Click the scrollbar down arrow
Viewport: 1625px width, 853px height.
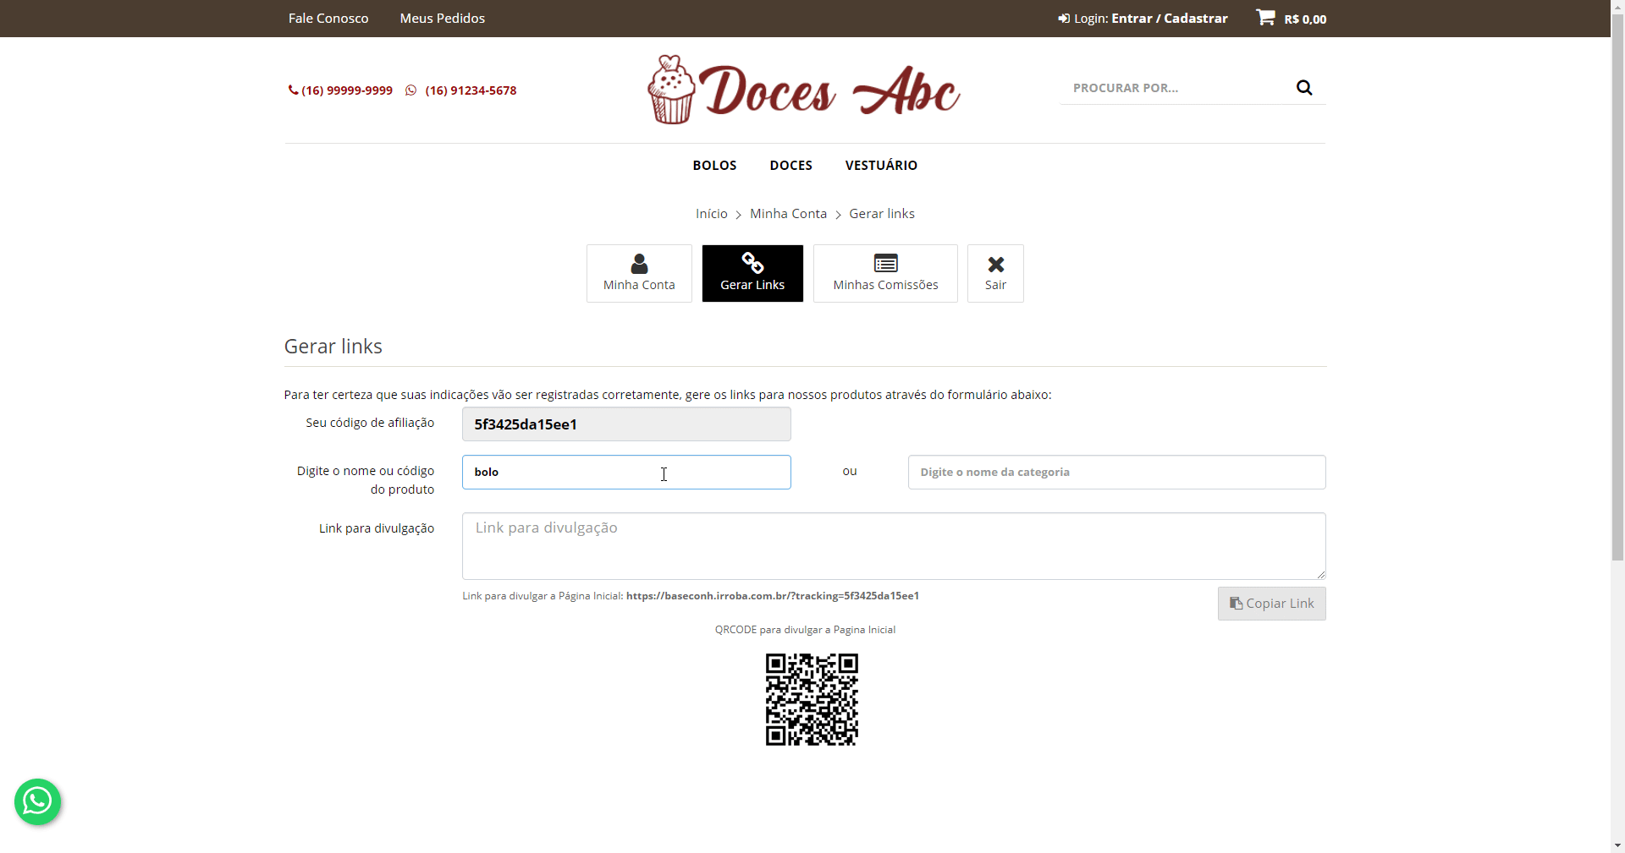tap(1617, 845)
